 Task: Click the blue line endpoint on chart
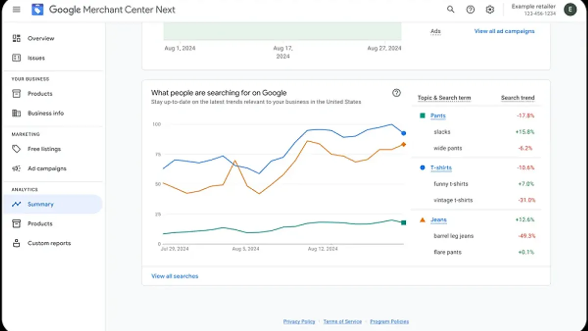point(404,133)
